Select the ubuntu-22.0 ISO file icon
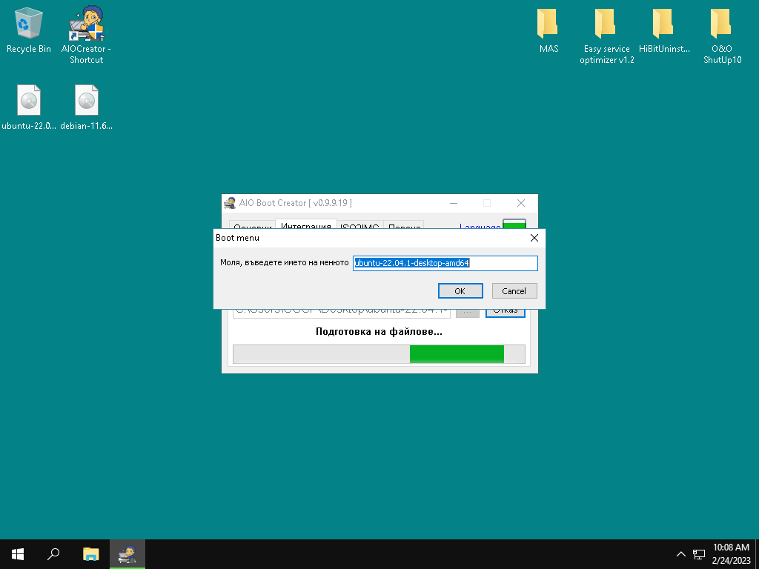This screenshot has height=569, width=759. (29, 107)
